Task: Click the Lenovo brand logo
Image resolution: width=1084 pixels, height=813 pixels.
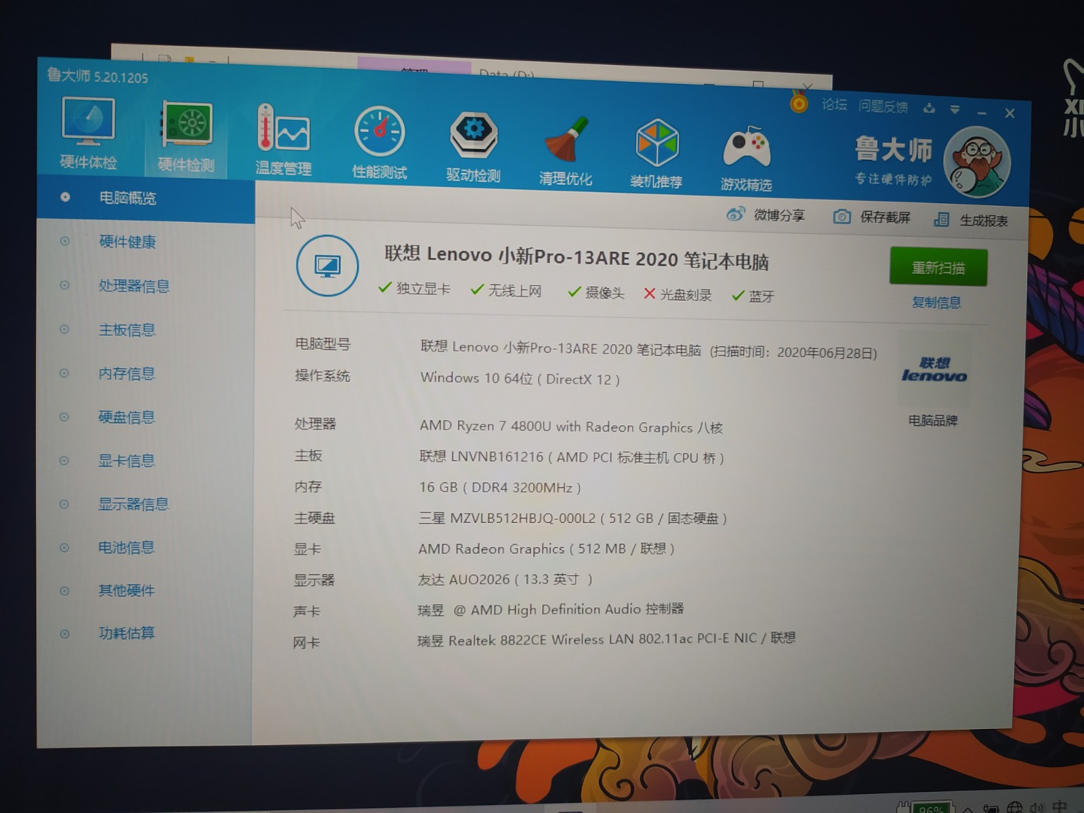Action: 934,370
